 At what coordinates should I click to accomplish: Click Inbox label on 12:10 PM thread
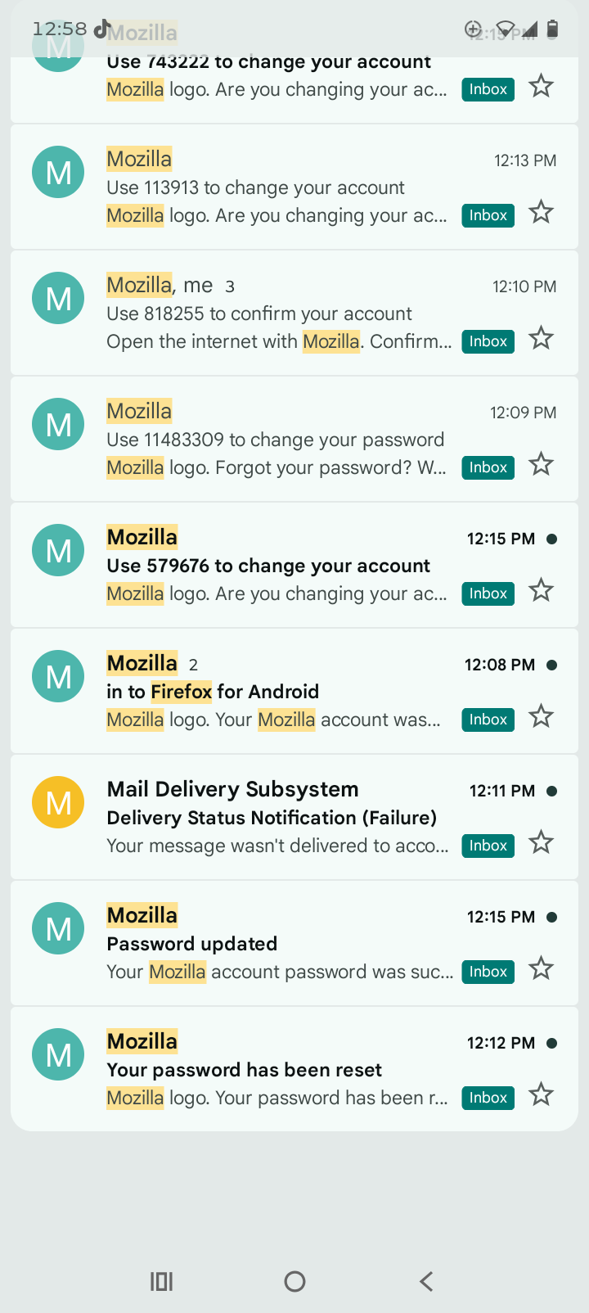click(x=488, y=341)
